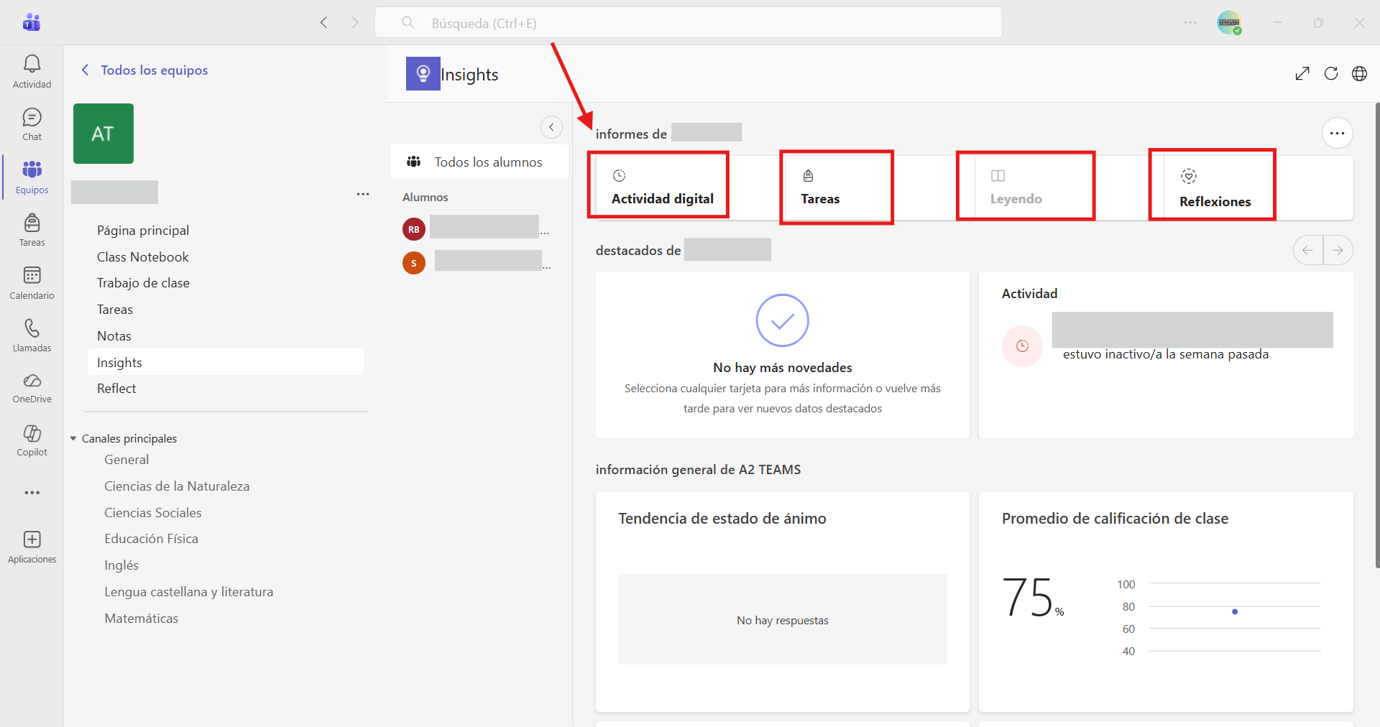Select Todos los alumnos
Screen dimensions: 1380x727
point(479,162)
